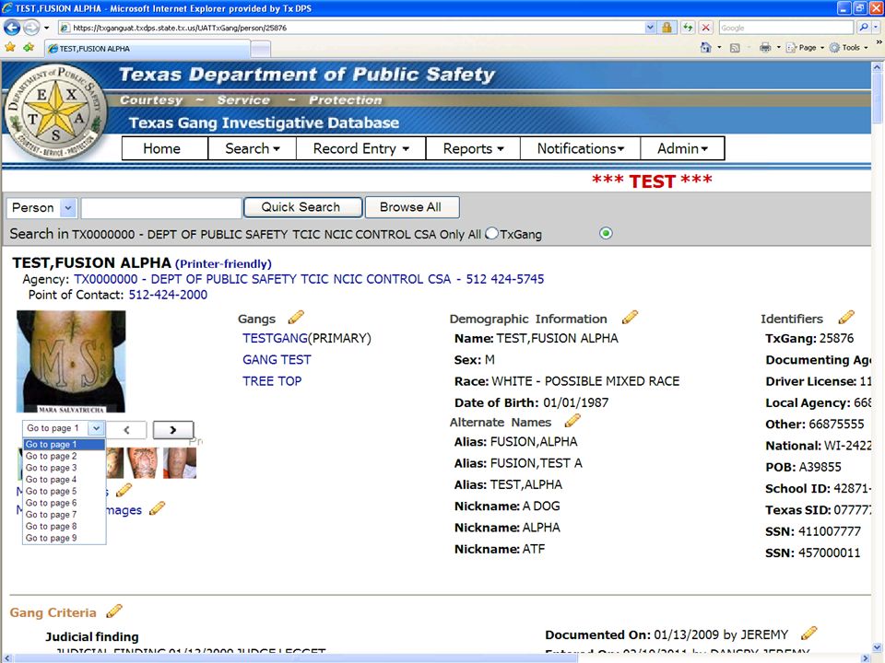The width and height of the screenshot is (885, 663).
Task: Select the green checked radio button
Action: pyautogui.click(x=606, y=233)
